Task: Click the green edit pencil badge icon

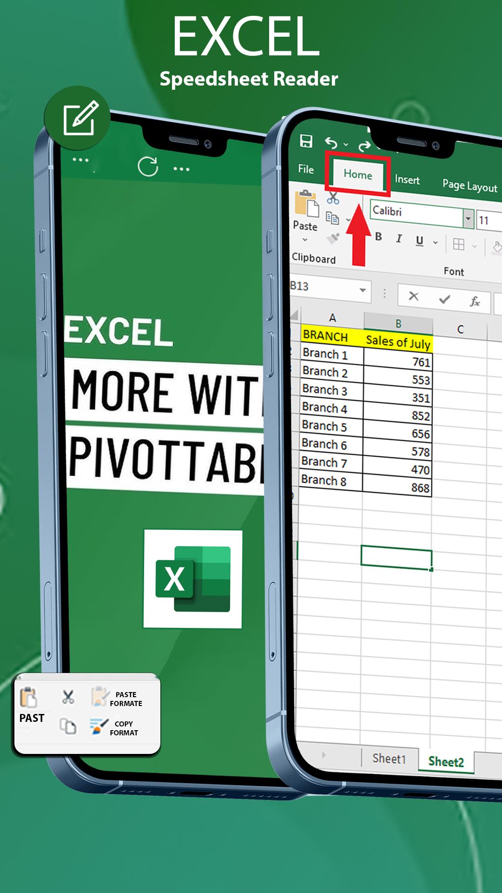Action: coord(78,118)
